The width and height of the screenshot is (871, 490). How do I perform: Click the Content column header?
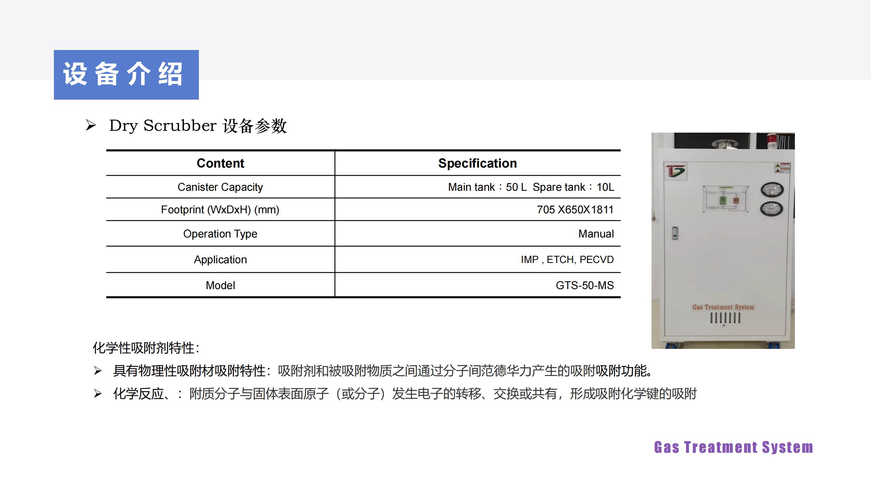[x=220, y=163]
